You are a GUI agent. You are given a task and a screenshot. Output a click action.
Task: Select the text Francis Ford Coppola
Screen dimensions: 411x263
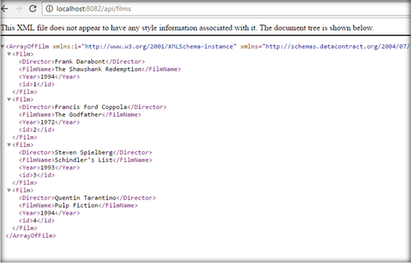pyautogui.click(x=91, y=107)
